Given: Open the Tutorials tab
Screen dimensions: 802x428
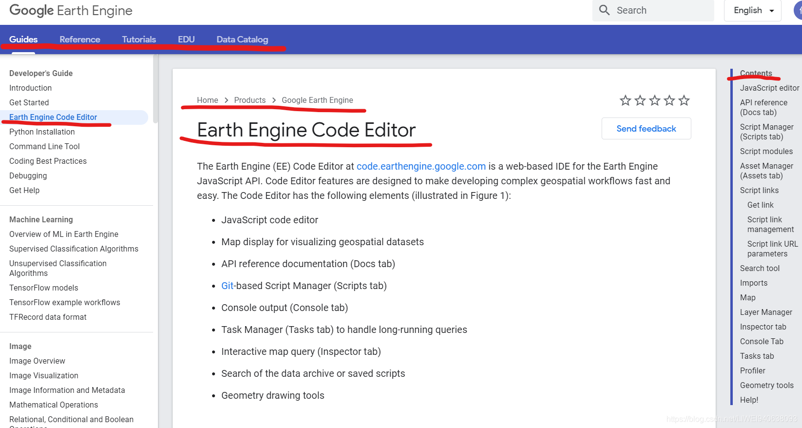Looking at the screenshot, I should tap(139, 39).
